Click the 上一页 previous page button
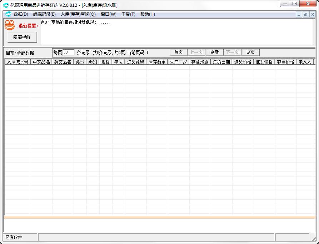Image resolution: width=319 pixels, height=244 pixels. 196,52
